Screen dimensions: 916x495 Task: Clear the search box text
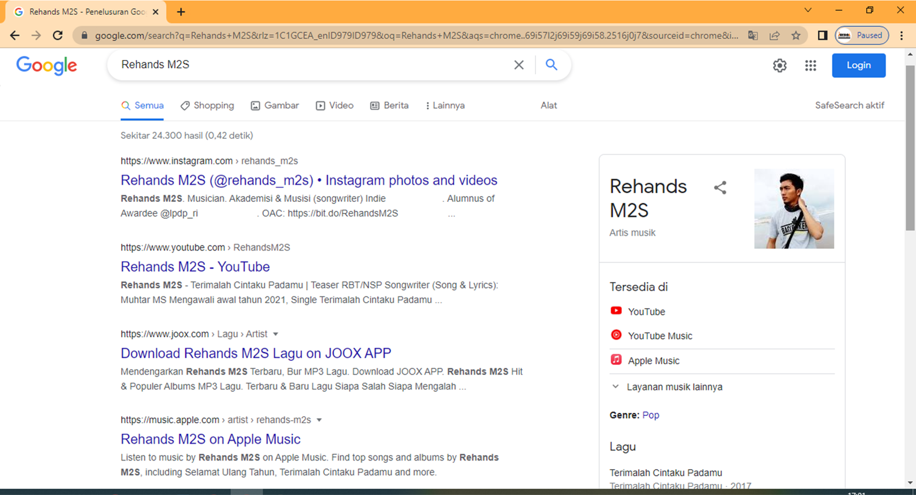pos(519,65)
